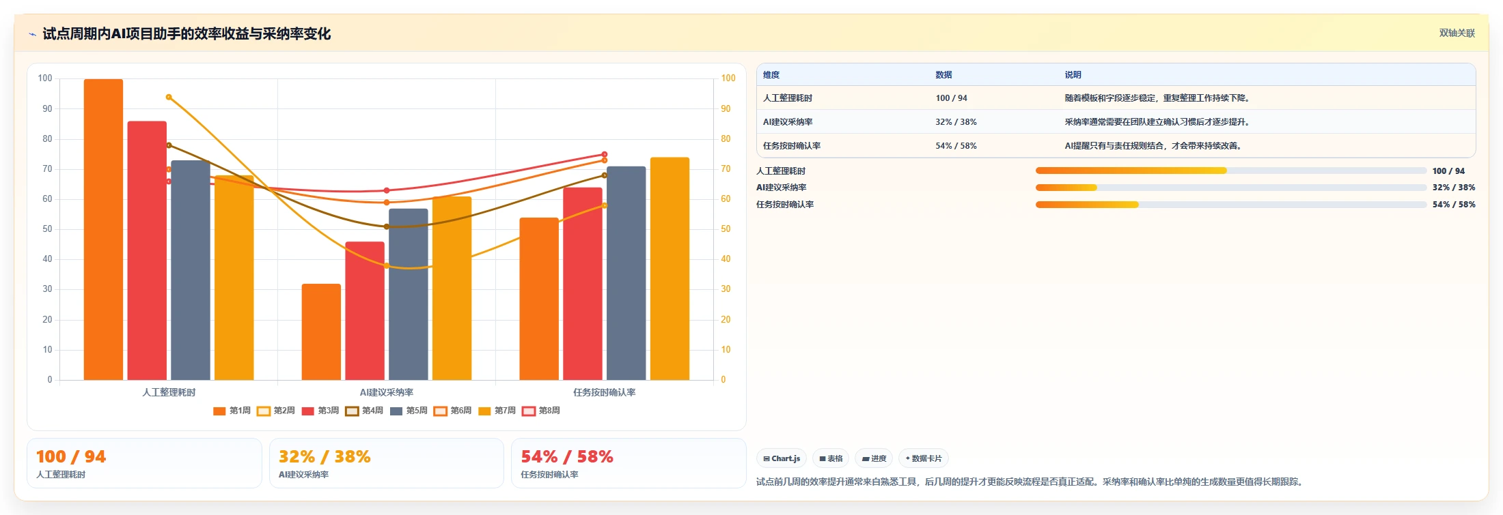Click the gray bar in AI建议采纳率 group
The height and width of the screenshot is (515, 1503).
[x=409, y=294]
